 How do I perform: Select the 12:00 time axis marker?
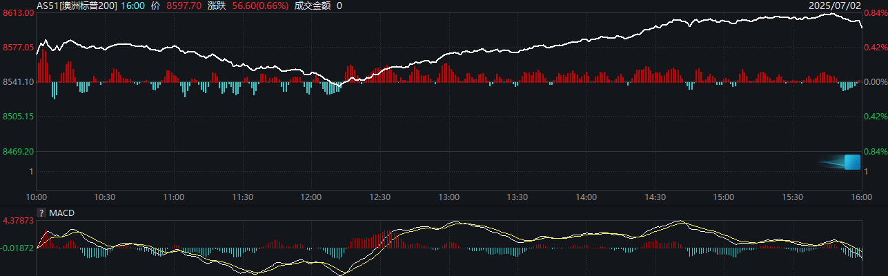311,197
